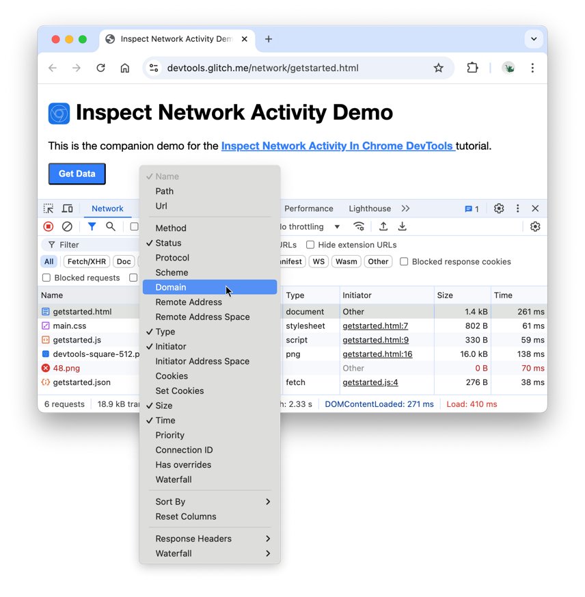Click the Filter text input

91,245
